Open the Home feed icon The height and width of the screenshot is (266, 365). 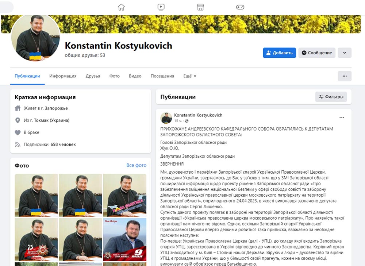pos(121,7)
